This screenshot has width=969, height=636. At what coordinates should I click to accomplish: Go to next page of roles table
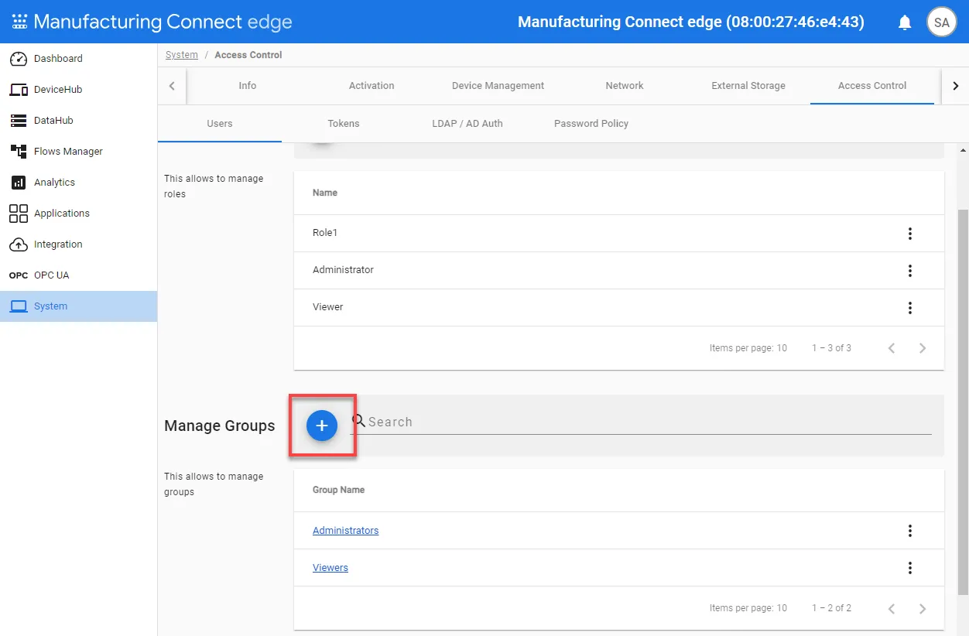(923, 348)
